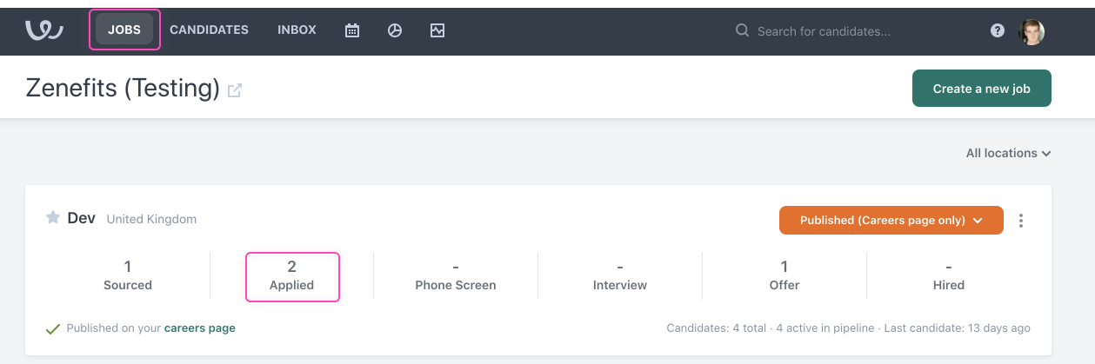The height and width of the screenshot is (364, 1095).
Task: Open the user profile avatar
Action: (x=1032, y=31)
